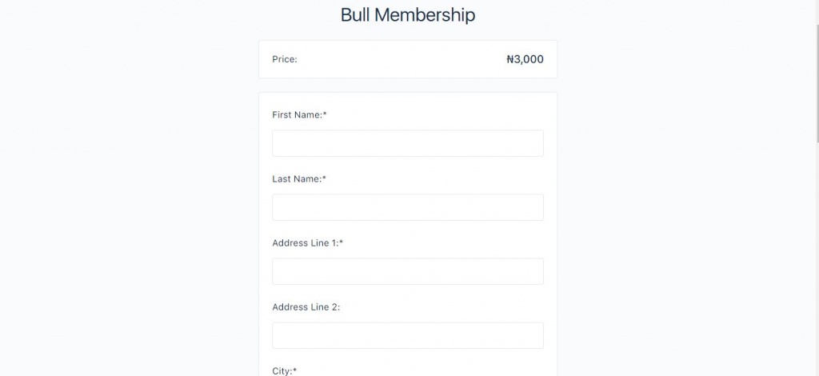This screenshot has width=819, height=376.
Task: Click the colon after the Price label
Action: 296,60
